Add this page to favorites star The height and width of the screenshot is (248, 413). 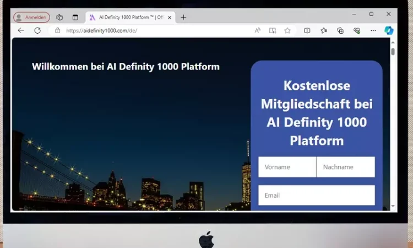click(287, 30)
